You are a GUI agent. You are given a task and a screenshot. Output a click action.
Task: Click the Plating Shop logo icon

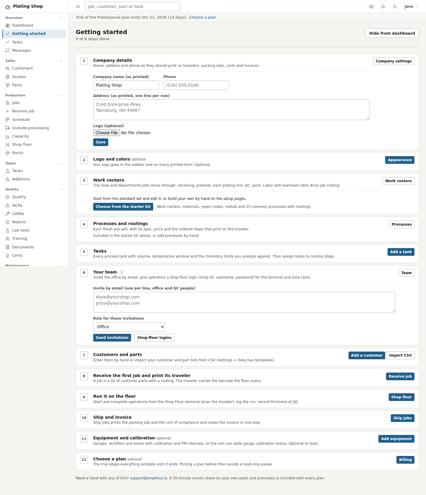coord(8,7)
